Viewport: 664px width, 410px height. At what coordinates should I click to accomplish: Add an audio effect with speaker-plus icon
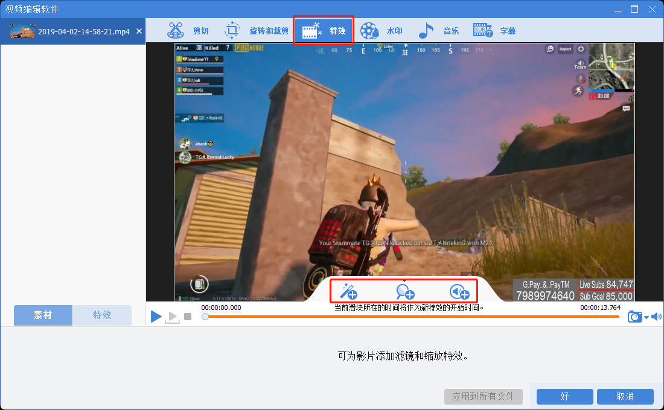coord(459,292)
